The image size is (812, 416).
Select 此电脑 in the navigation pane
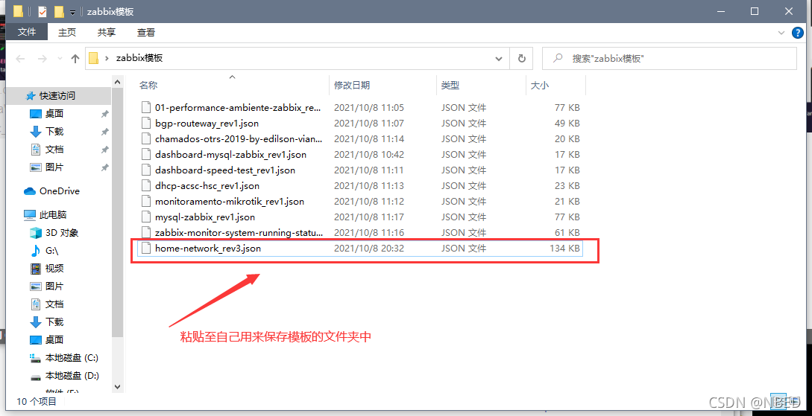coord(53,214)
